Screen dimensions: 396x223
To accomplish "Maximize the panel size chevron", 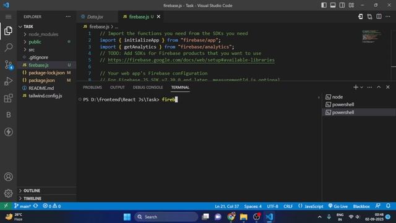I will [x=379, y=87].
